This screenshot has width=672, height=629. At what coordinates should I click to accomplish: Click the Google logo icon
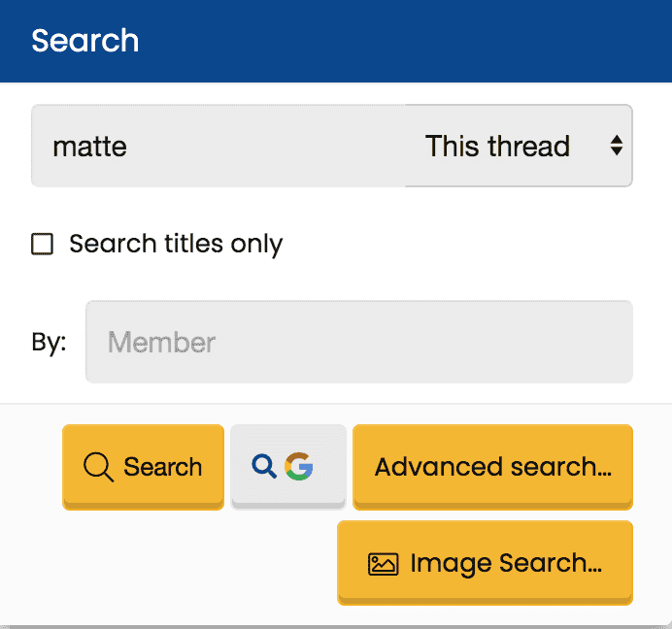click(x=299, y=466)
